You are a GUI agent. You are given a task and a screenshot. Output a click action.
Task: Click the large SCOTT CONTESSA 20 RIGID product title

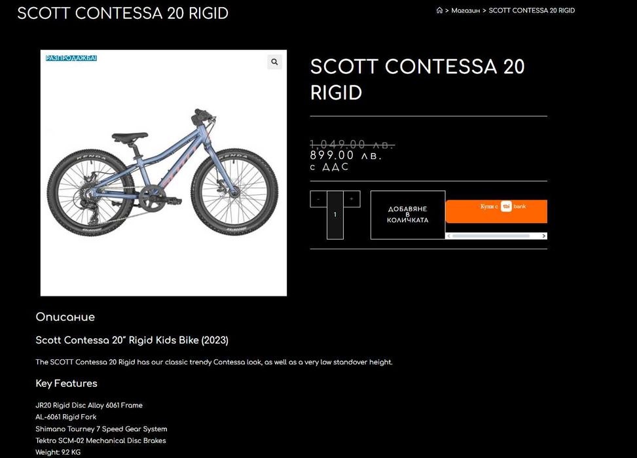coord(417,79)
